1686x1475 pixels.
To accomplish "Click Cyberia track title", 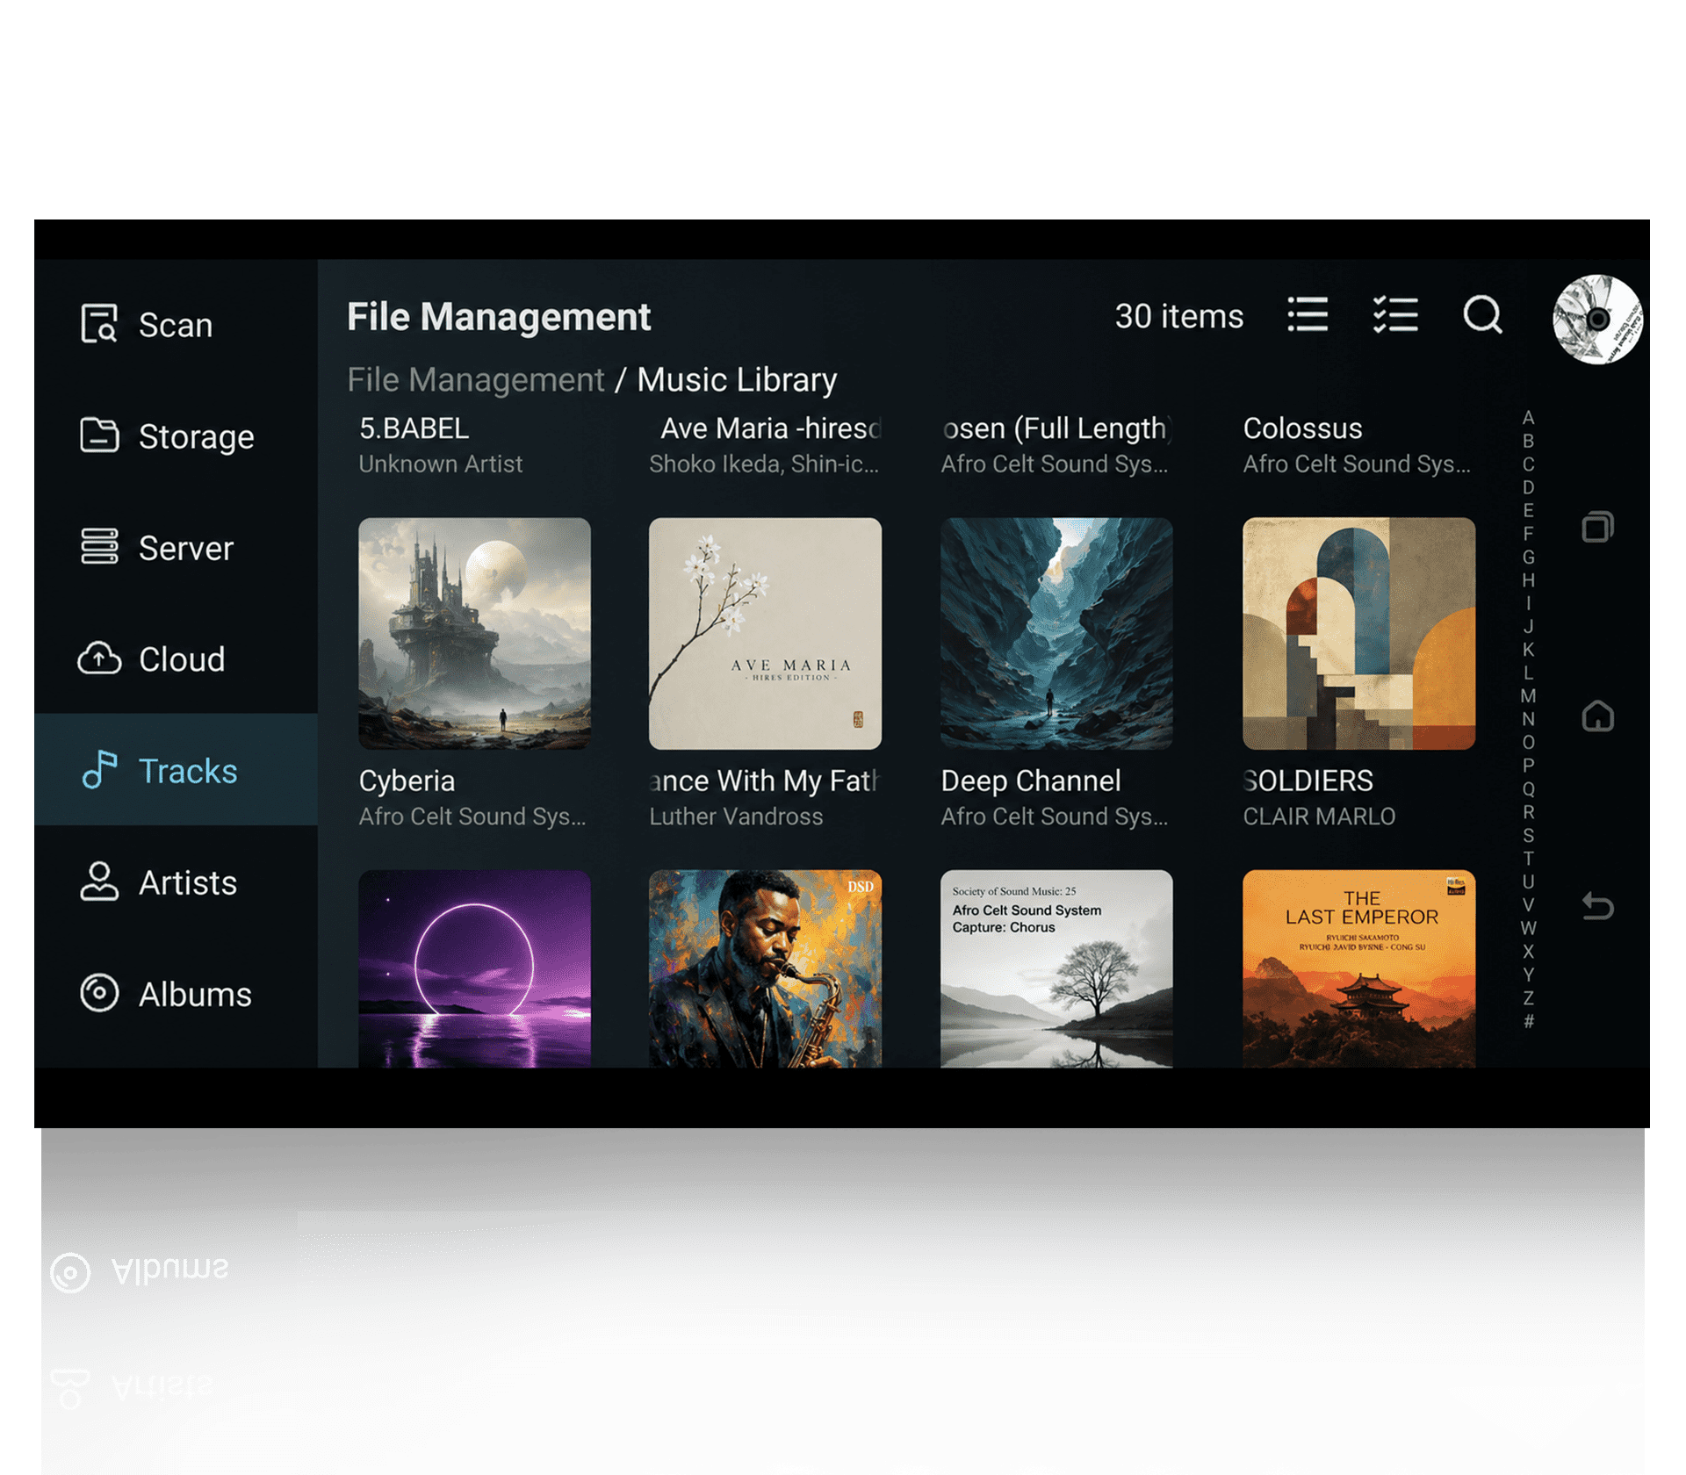I will click(x=407, y=781).
